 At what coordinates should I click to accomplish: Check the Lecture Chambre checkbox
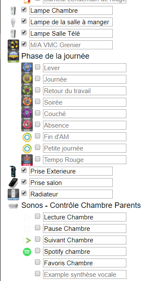pyautogui.click(x=37, y=216)
